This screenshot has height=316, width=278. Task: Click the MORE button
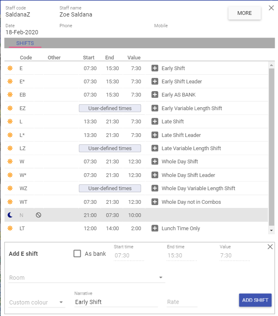click(245, 13)
